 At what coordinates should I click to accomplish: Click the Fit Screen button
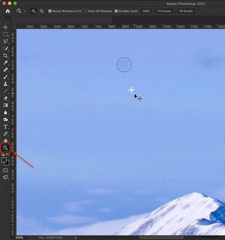164,11
